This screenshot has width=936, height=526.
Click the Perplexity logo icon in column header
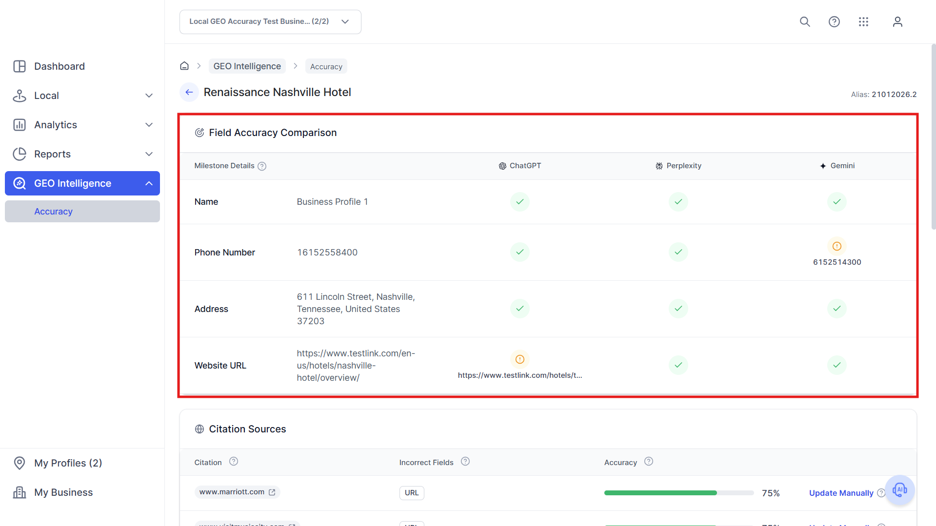(659, 166)
